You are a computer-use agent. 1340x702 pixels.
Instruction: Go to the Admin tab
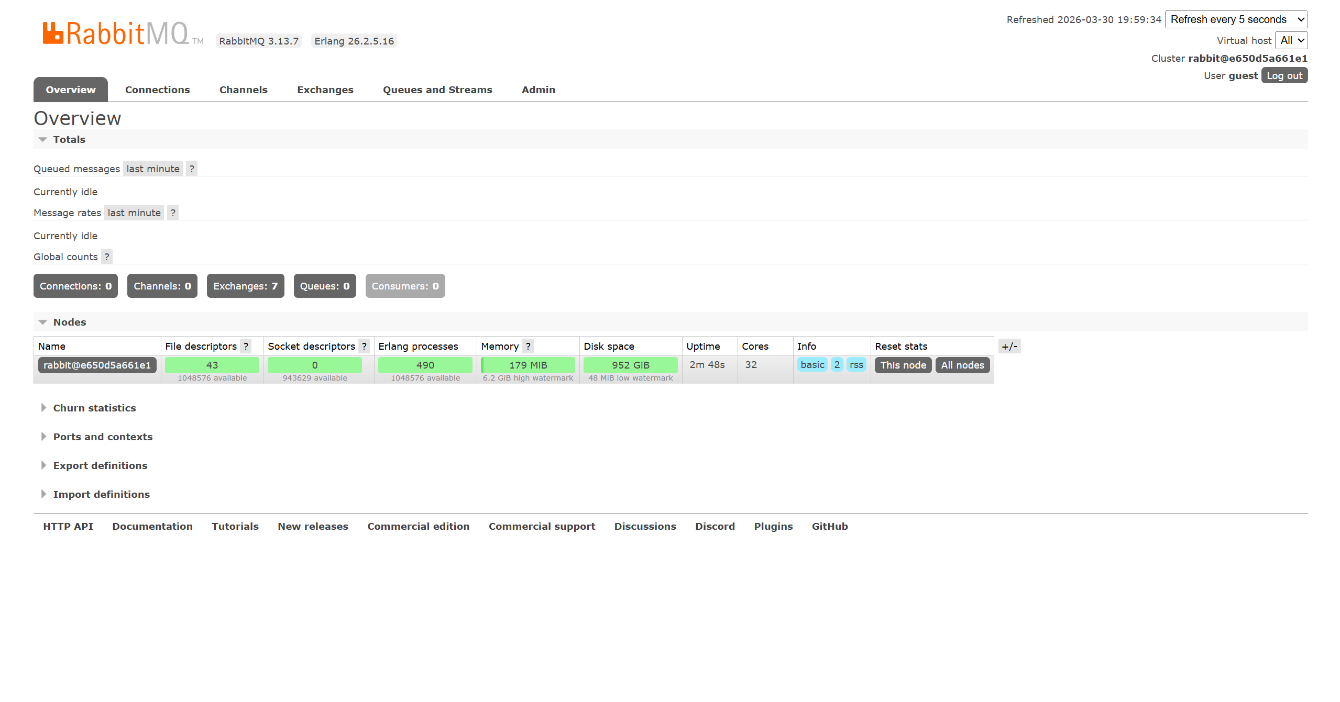point(539,90)
